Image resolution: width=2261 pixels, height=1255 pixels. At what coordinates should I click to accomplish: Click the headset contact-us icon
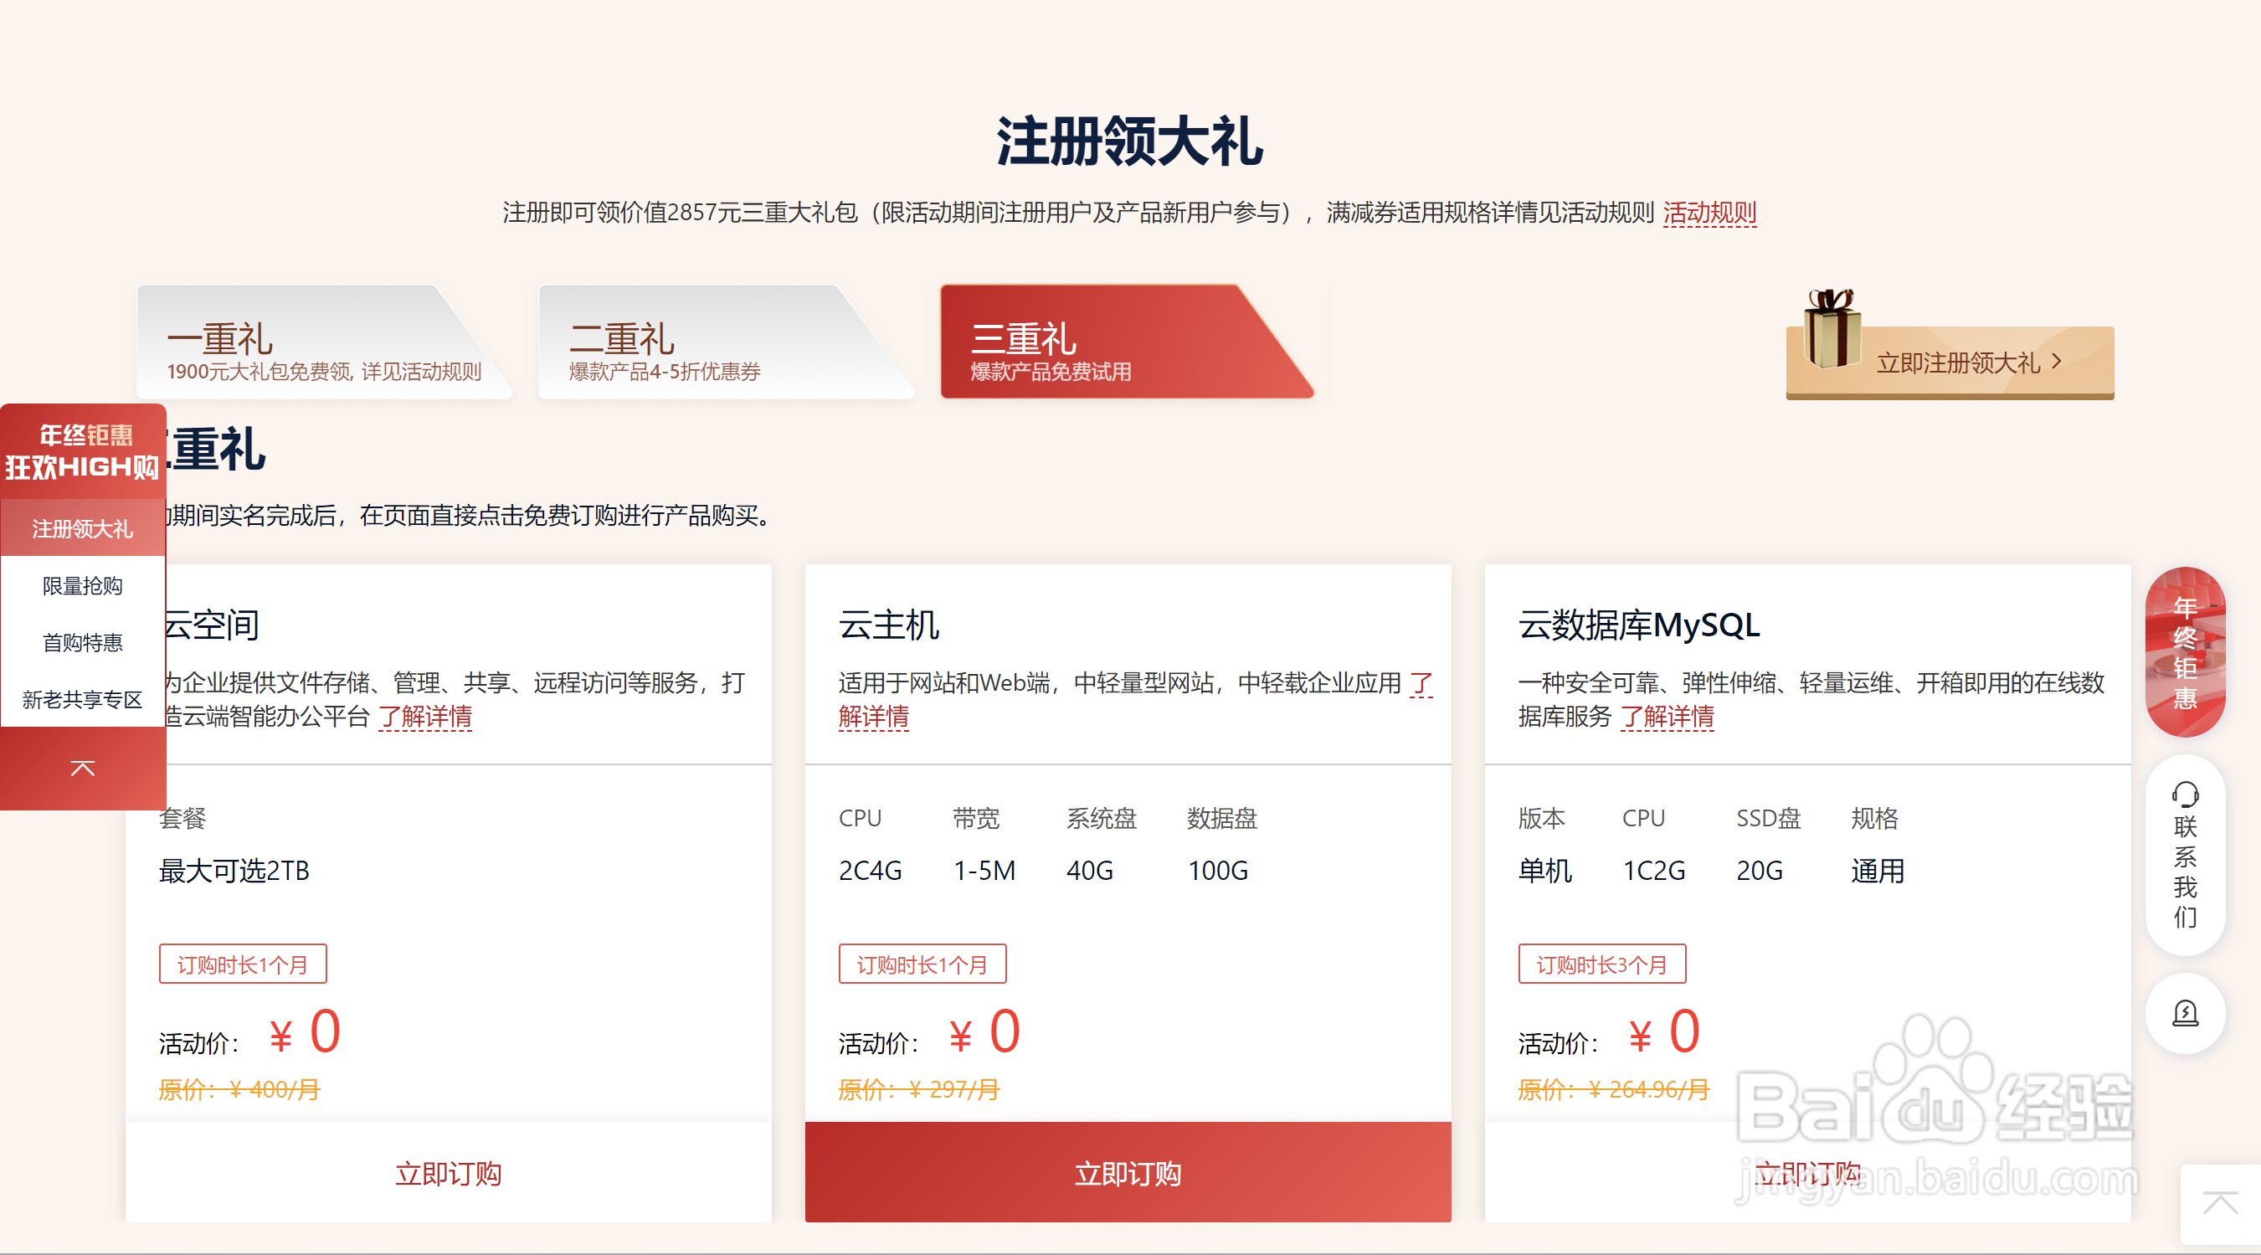pos(2184,794)
